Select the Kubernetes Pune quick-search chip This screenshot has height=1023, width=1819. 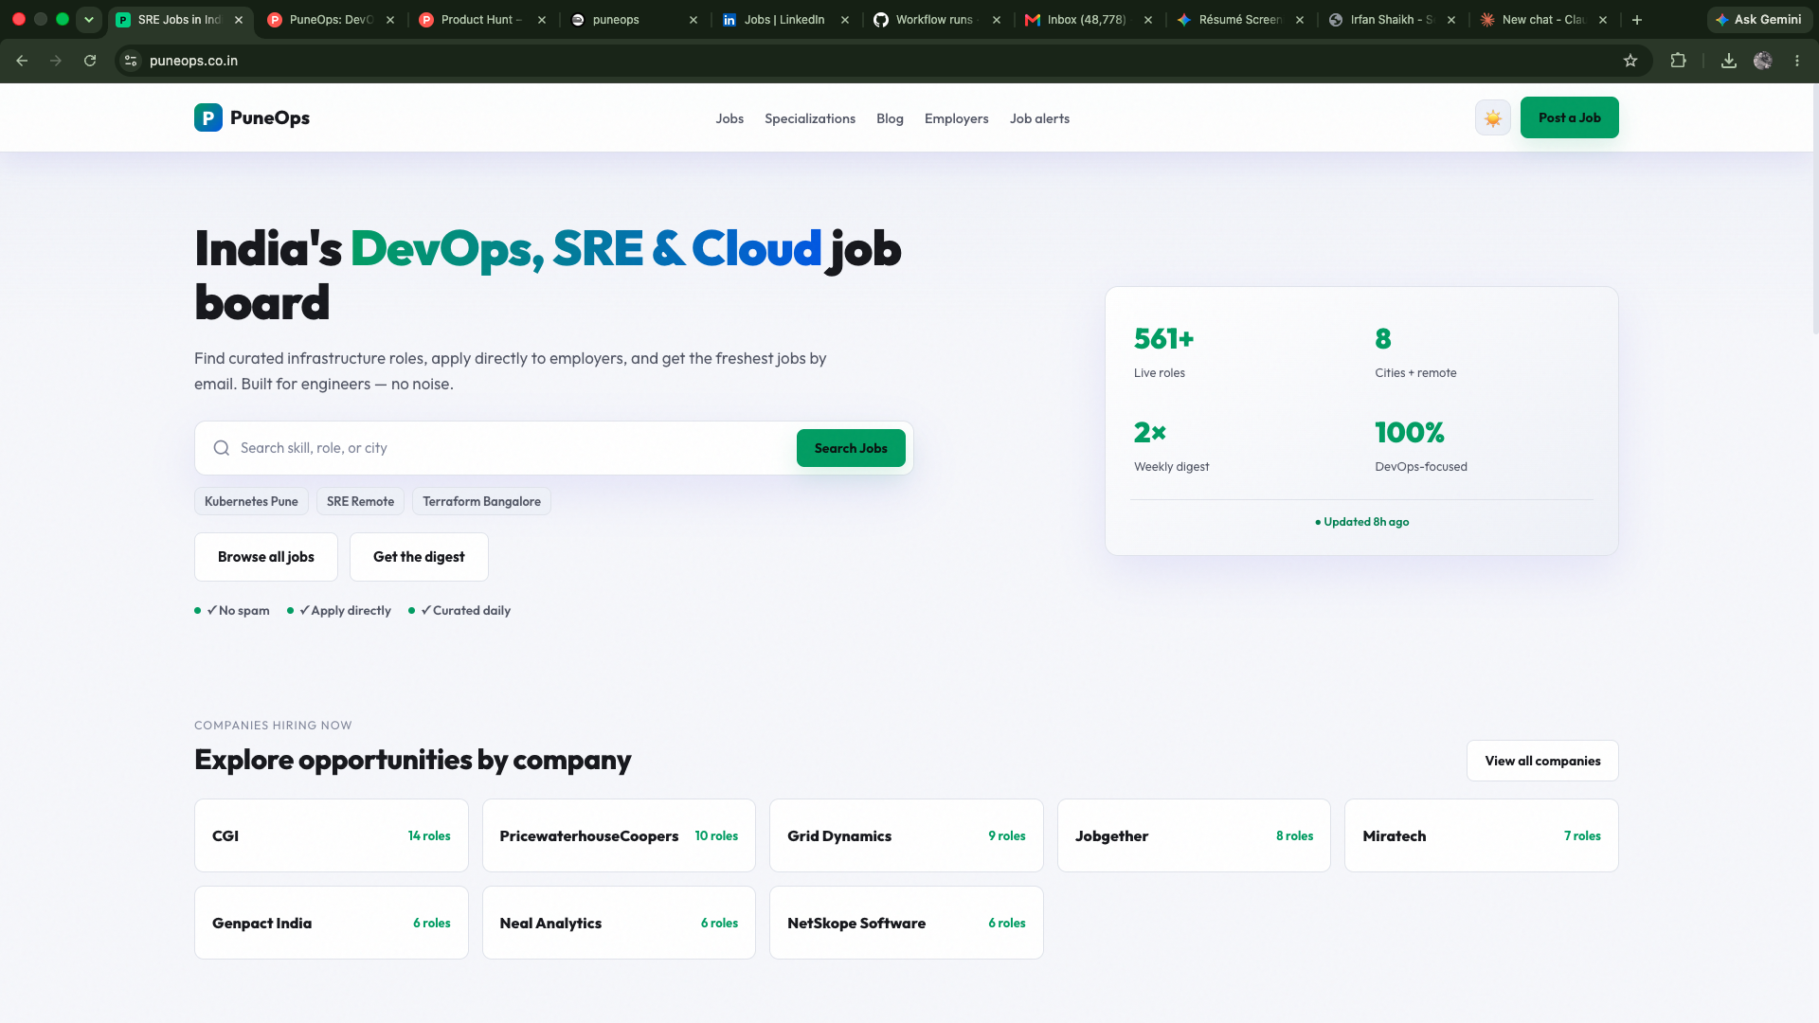[251, 501]
